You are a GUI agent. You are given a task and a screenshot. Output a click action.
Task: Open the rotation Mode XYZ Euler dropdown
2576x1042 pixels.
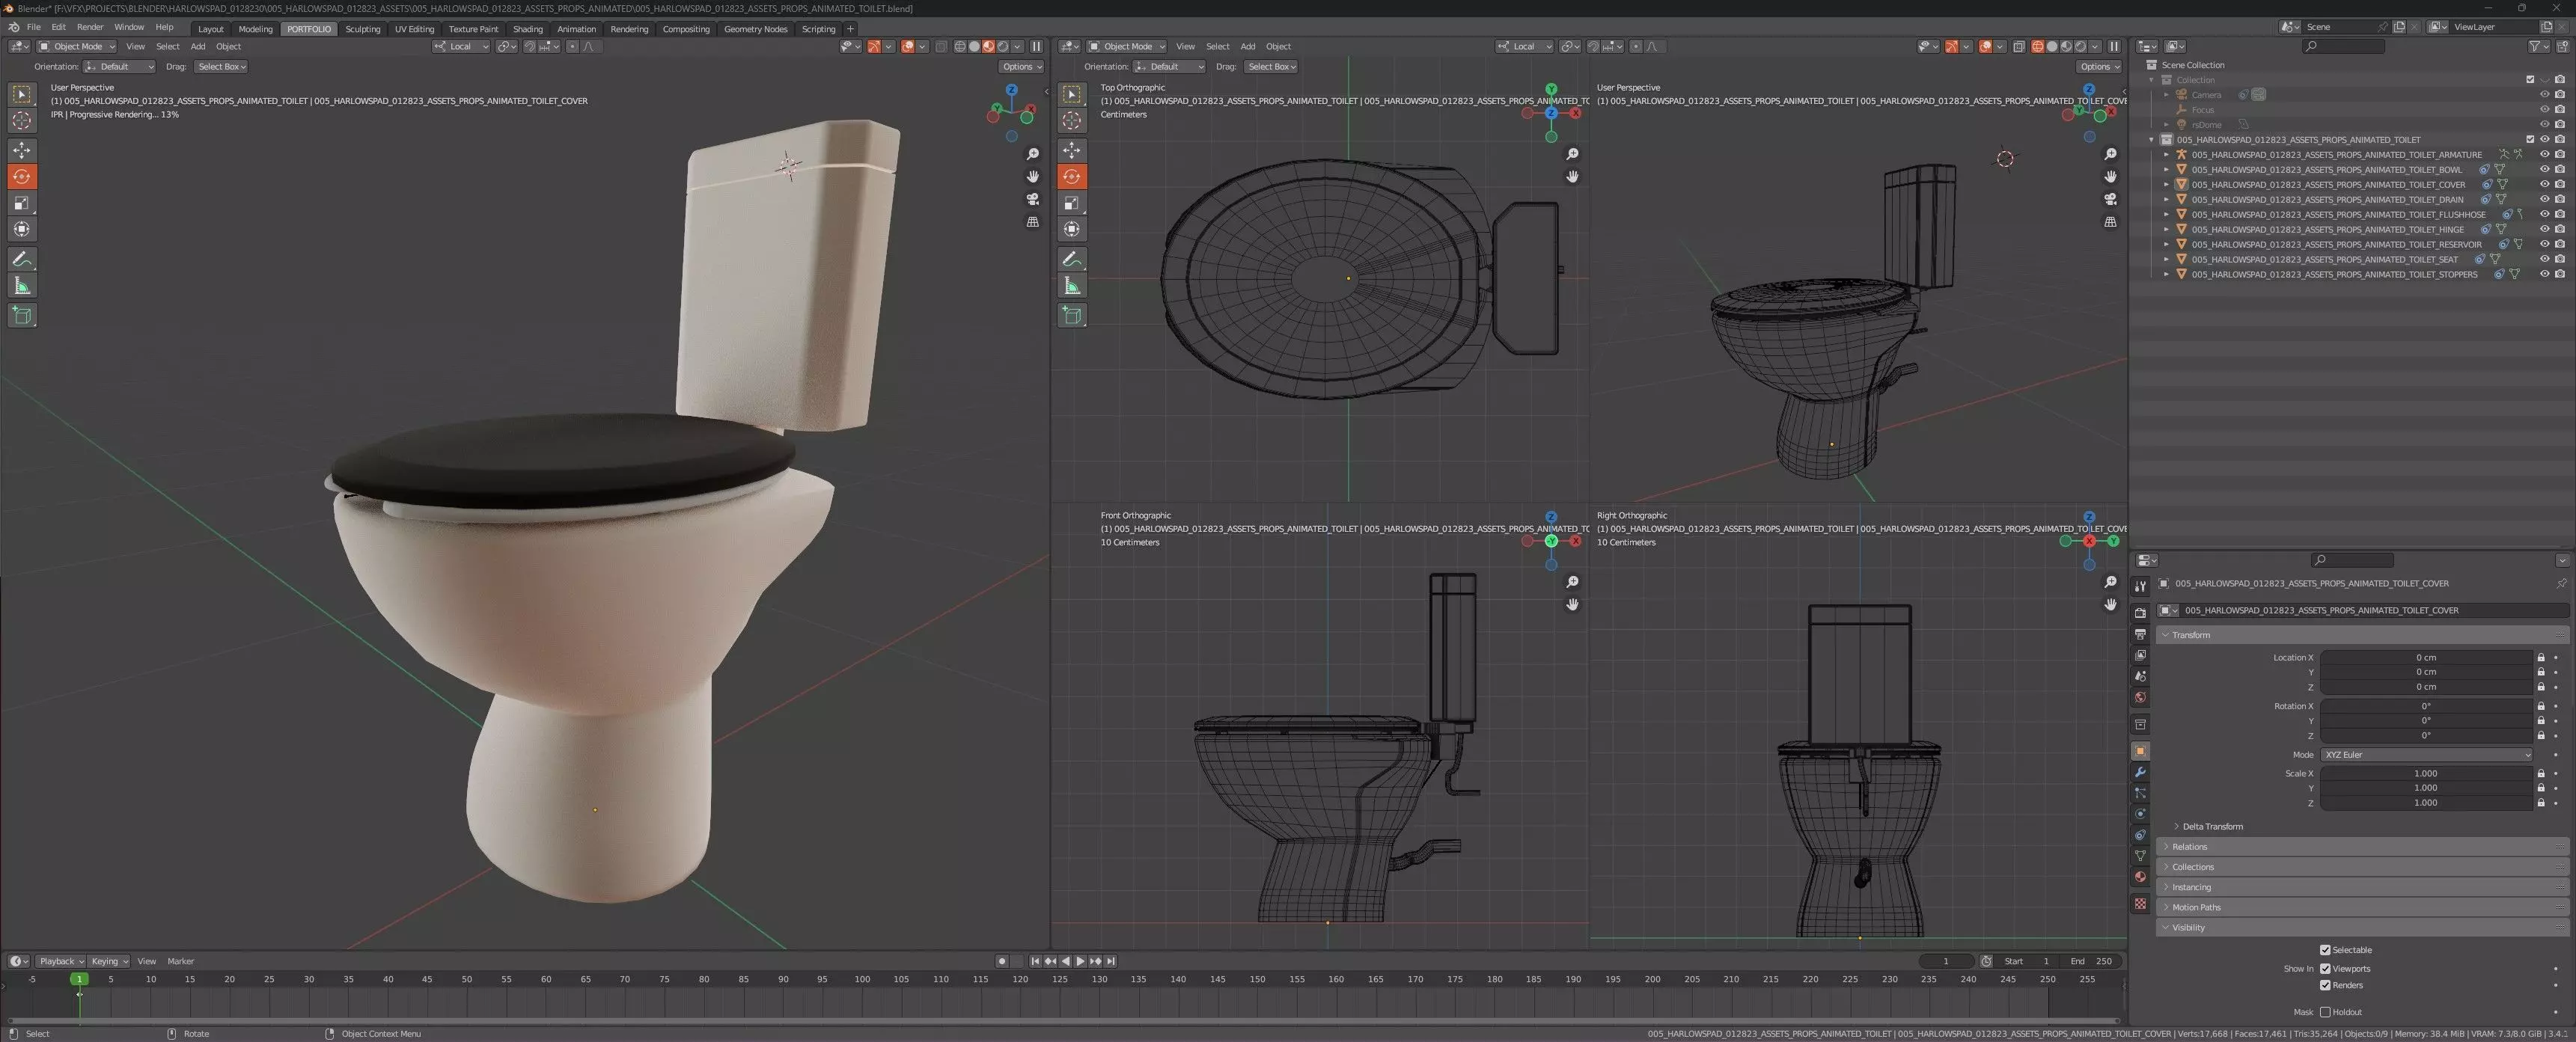2425,754
